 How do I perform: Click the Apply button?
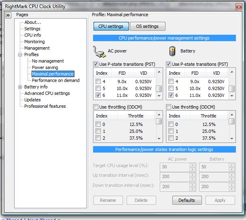click(220, 200)
